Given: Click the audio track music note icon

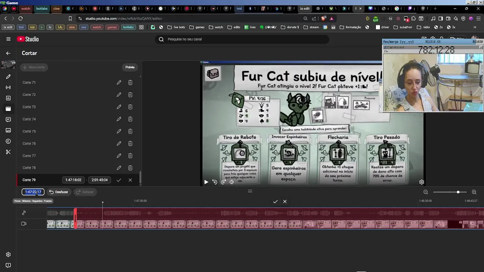Looking at the screenshot, I should click(x=24, y=213).
